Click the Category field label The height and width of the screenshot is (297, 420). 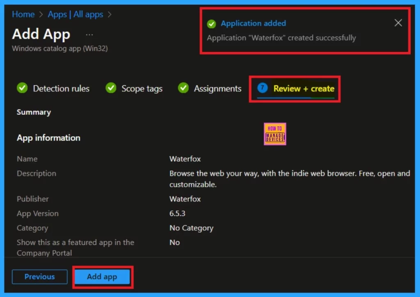coord(32,228)
